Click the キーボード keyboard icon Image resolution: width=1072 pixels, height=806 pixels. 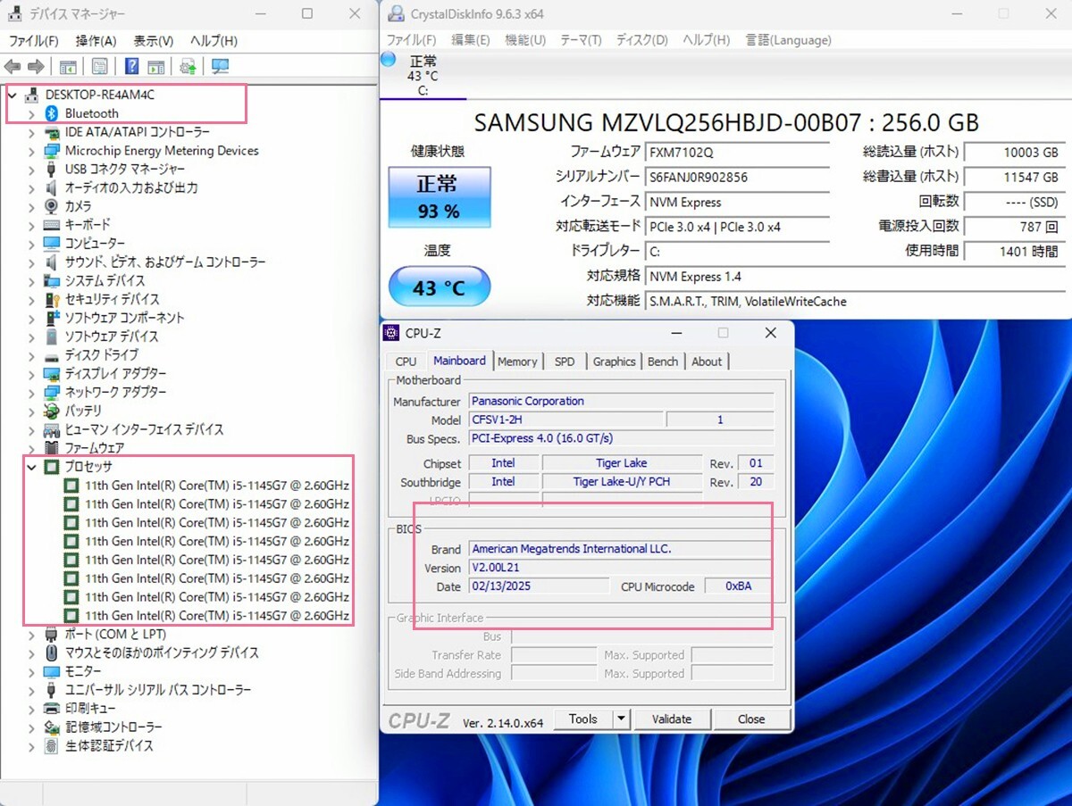(52, 225)
